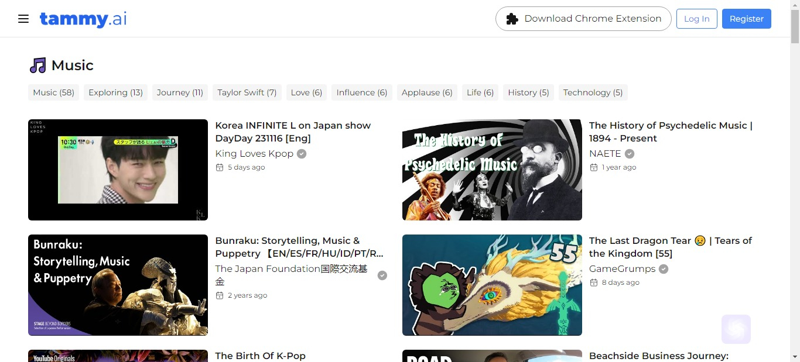
Task: Click the puzzle piece extension icon
Action: pyautogui.click(x=512, y=19)
